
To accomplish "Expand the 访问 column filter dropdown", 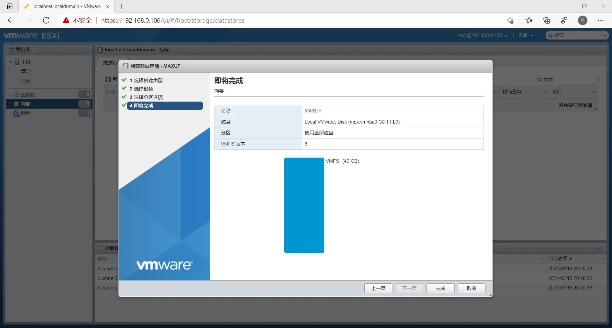I will pos(594,91).
